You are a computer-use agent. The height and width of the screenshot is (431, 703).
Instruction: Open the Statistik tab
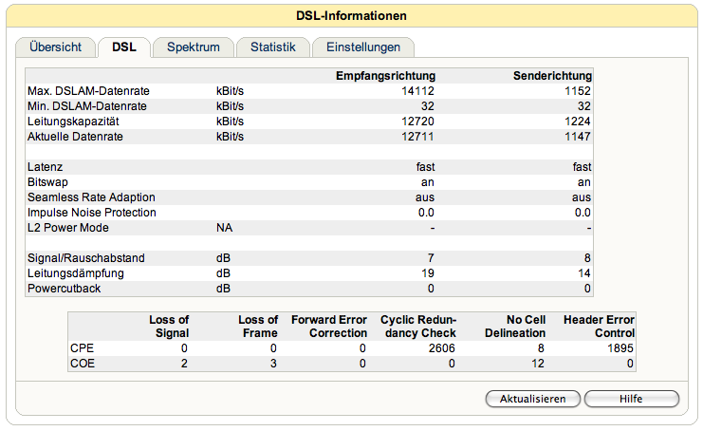273,47
